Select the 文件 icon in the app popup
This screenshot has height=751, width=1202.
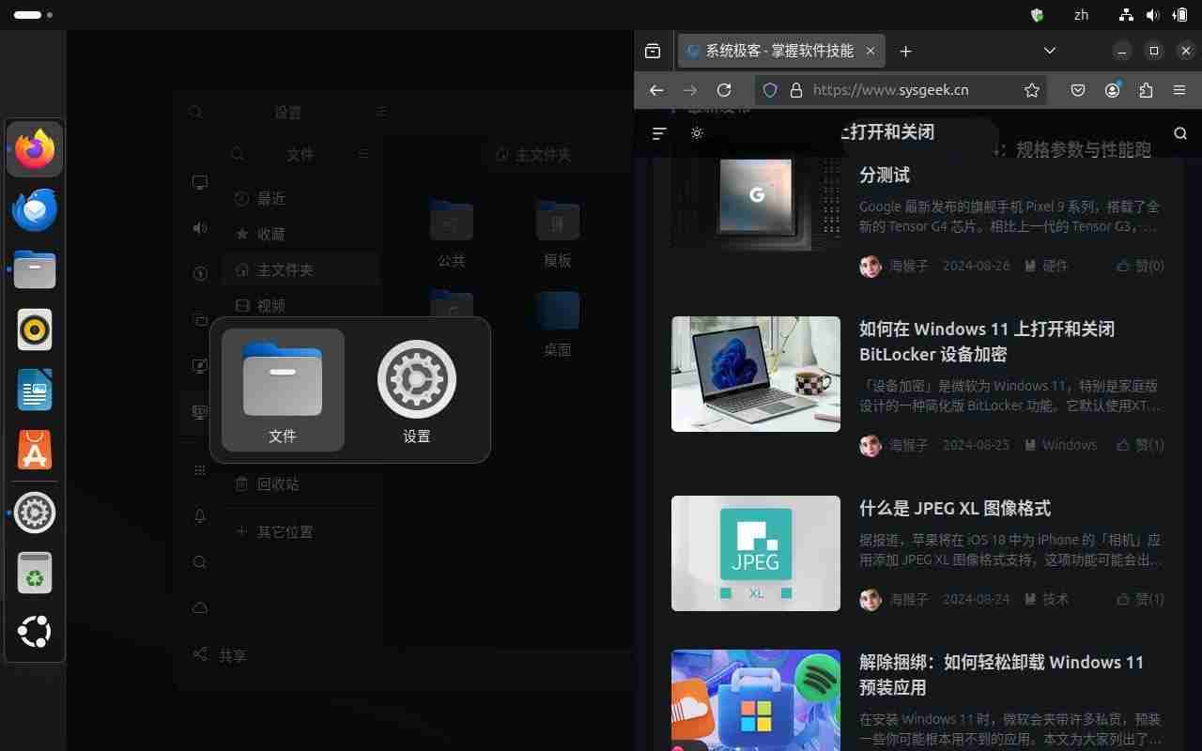(x=282, y=389)
